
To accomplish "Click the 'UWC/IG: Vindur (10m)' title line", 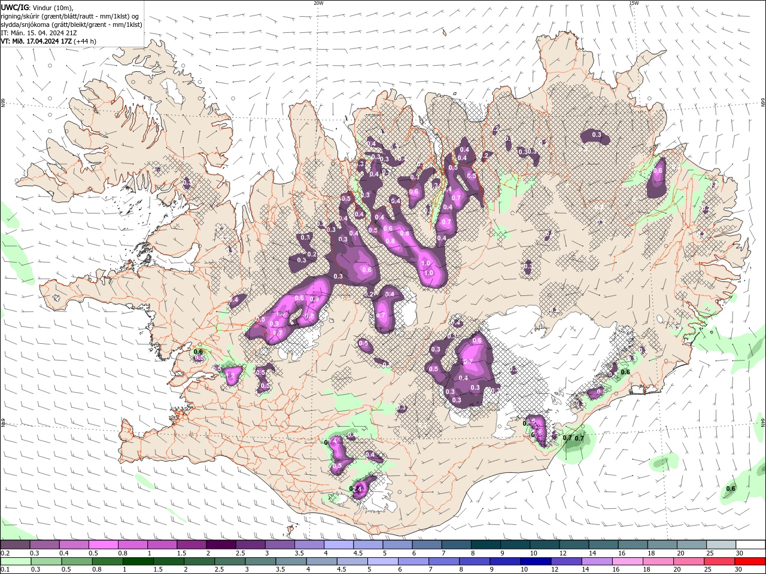I will [37, 7].
